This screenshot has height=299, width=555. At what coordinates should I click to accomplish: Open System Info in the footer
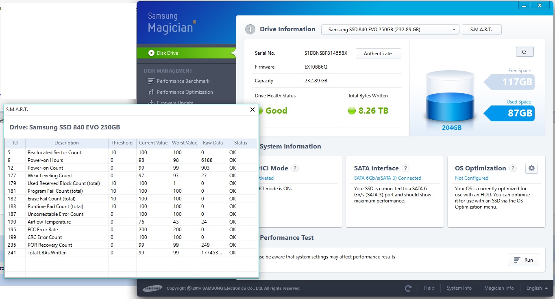coord(459,288)
